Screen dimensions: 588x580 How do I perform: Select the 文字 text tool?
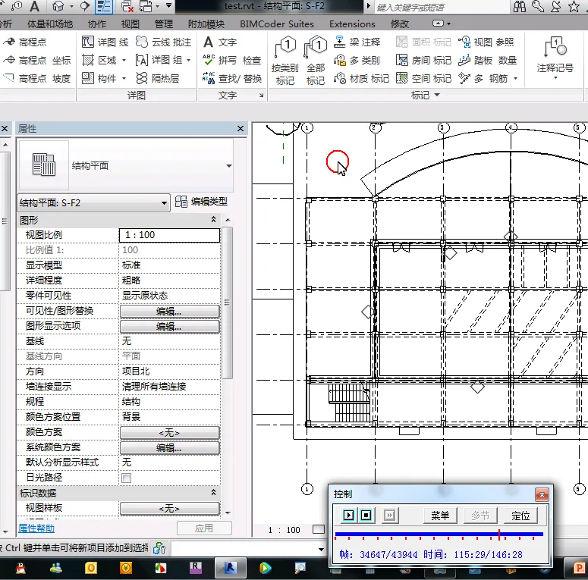[220, 42]
